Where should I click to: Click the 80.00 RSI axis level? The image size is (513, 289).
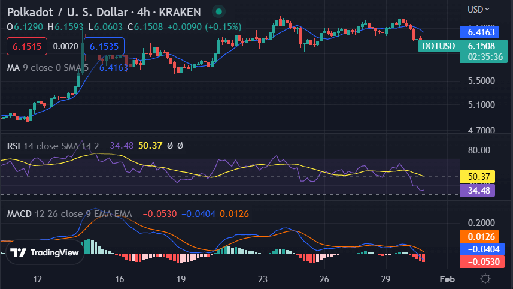coord(479,150)
